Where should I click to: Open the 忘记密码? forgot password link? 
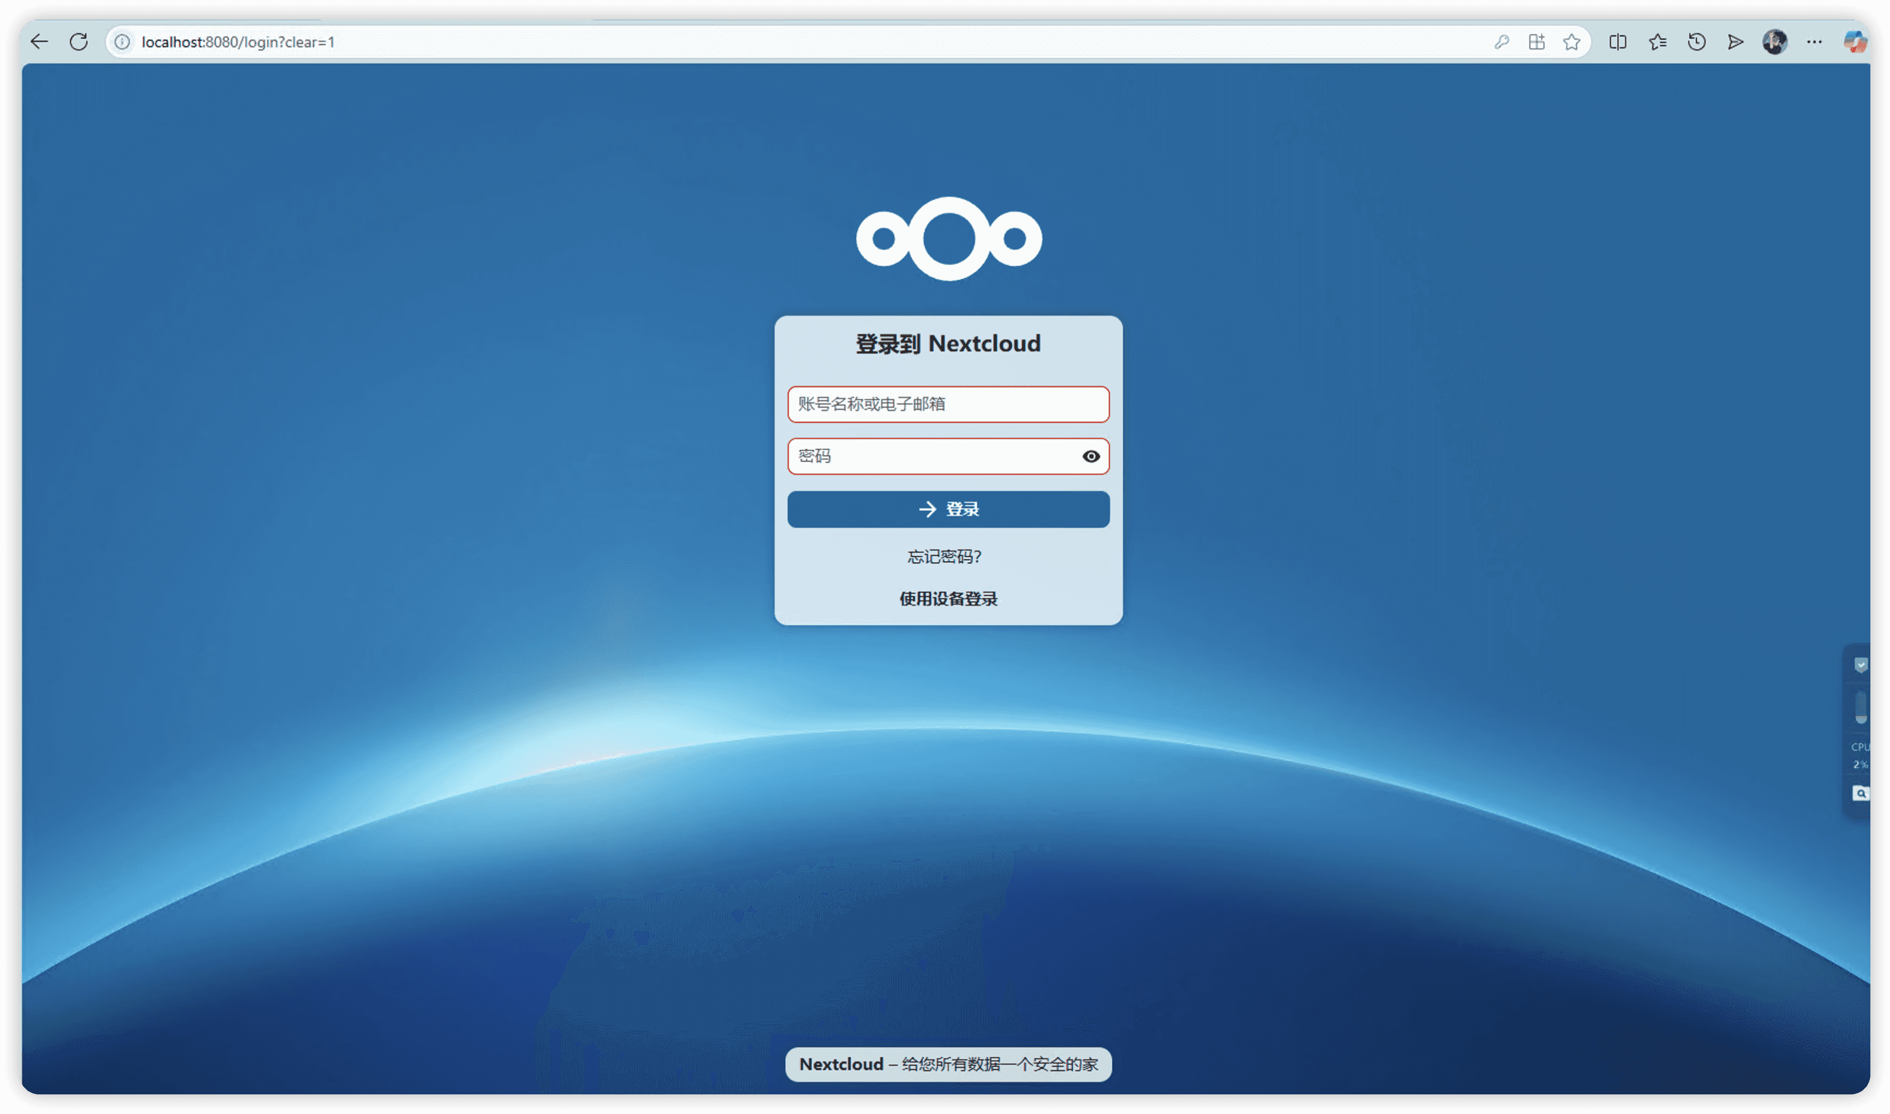coord(944,557)
